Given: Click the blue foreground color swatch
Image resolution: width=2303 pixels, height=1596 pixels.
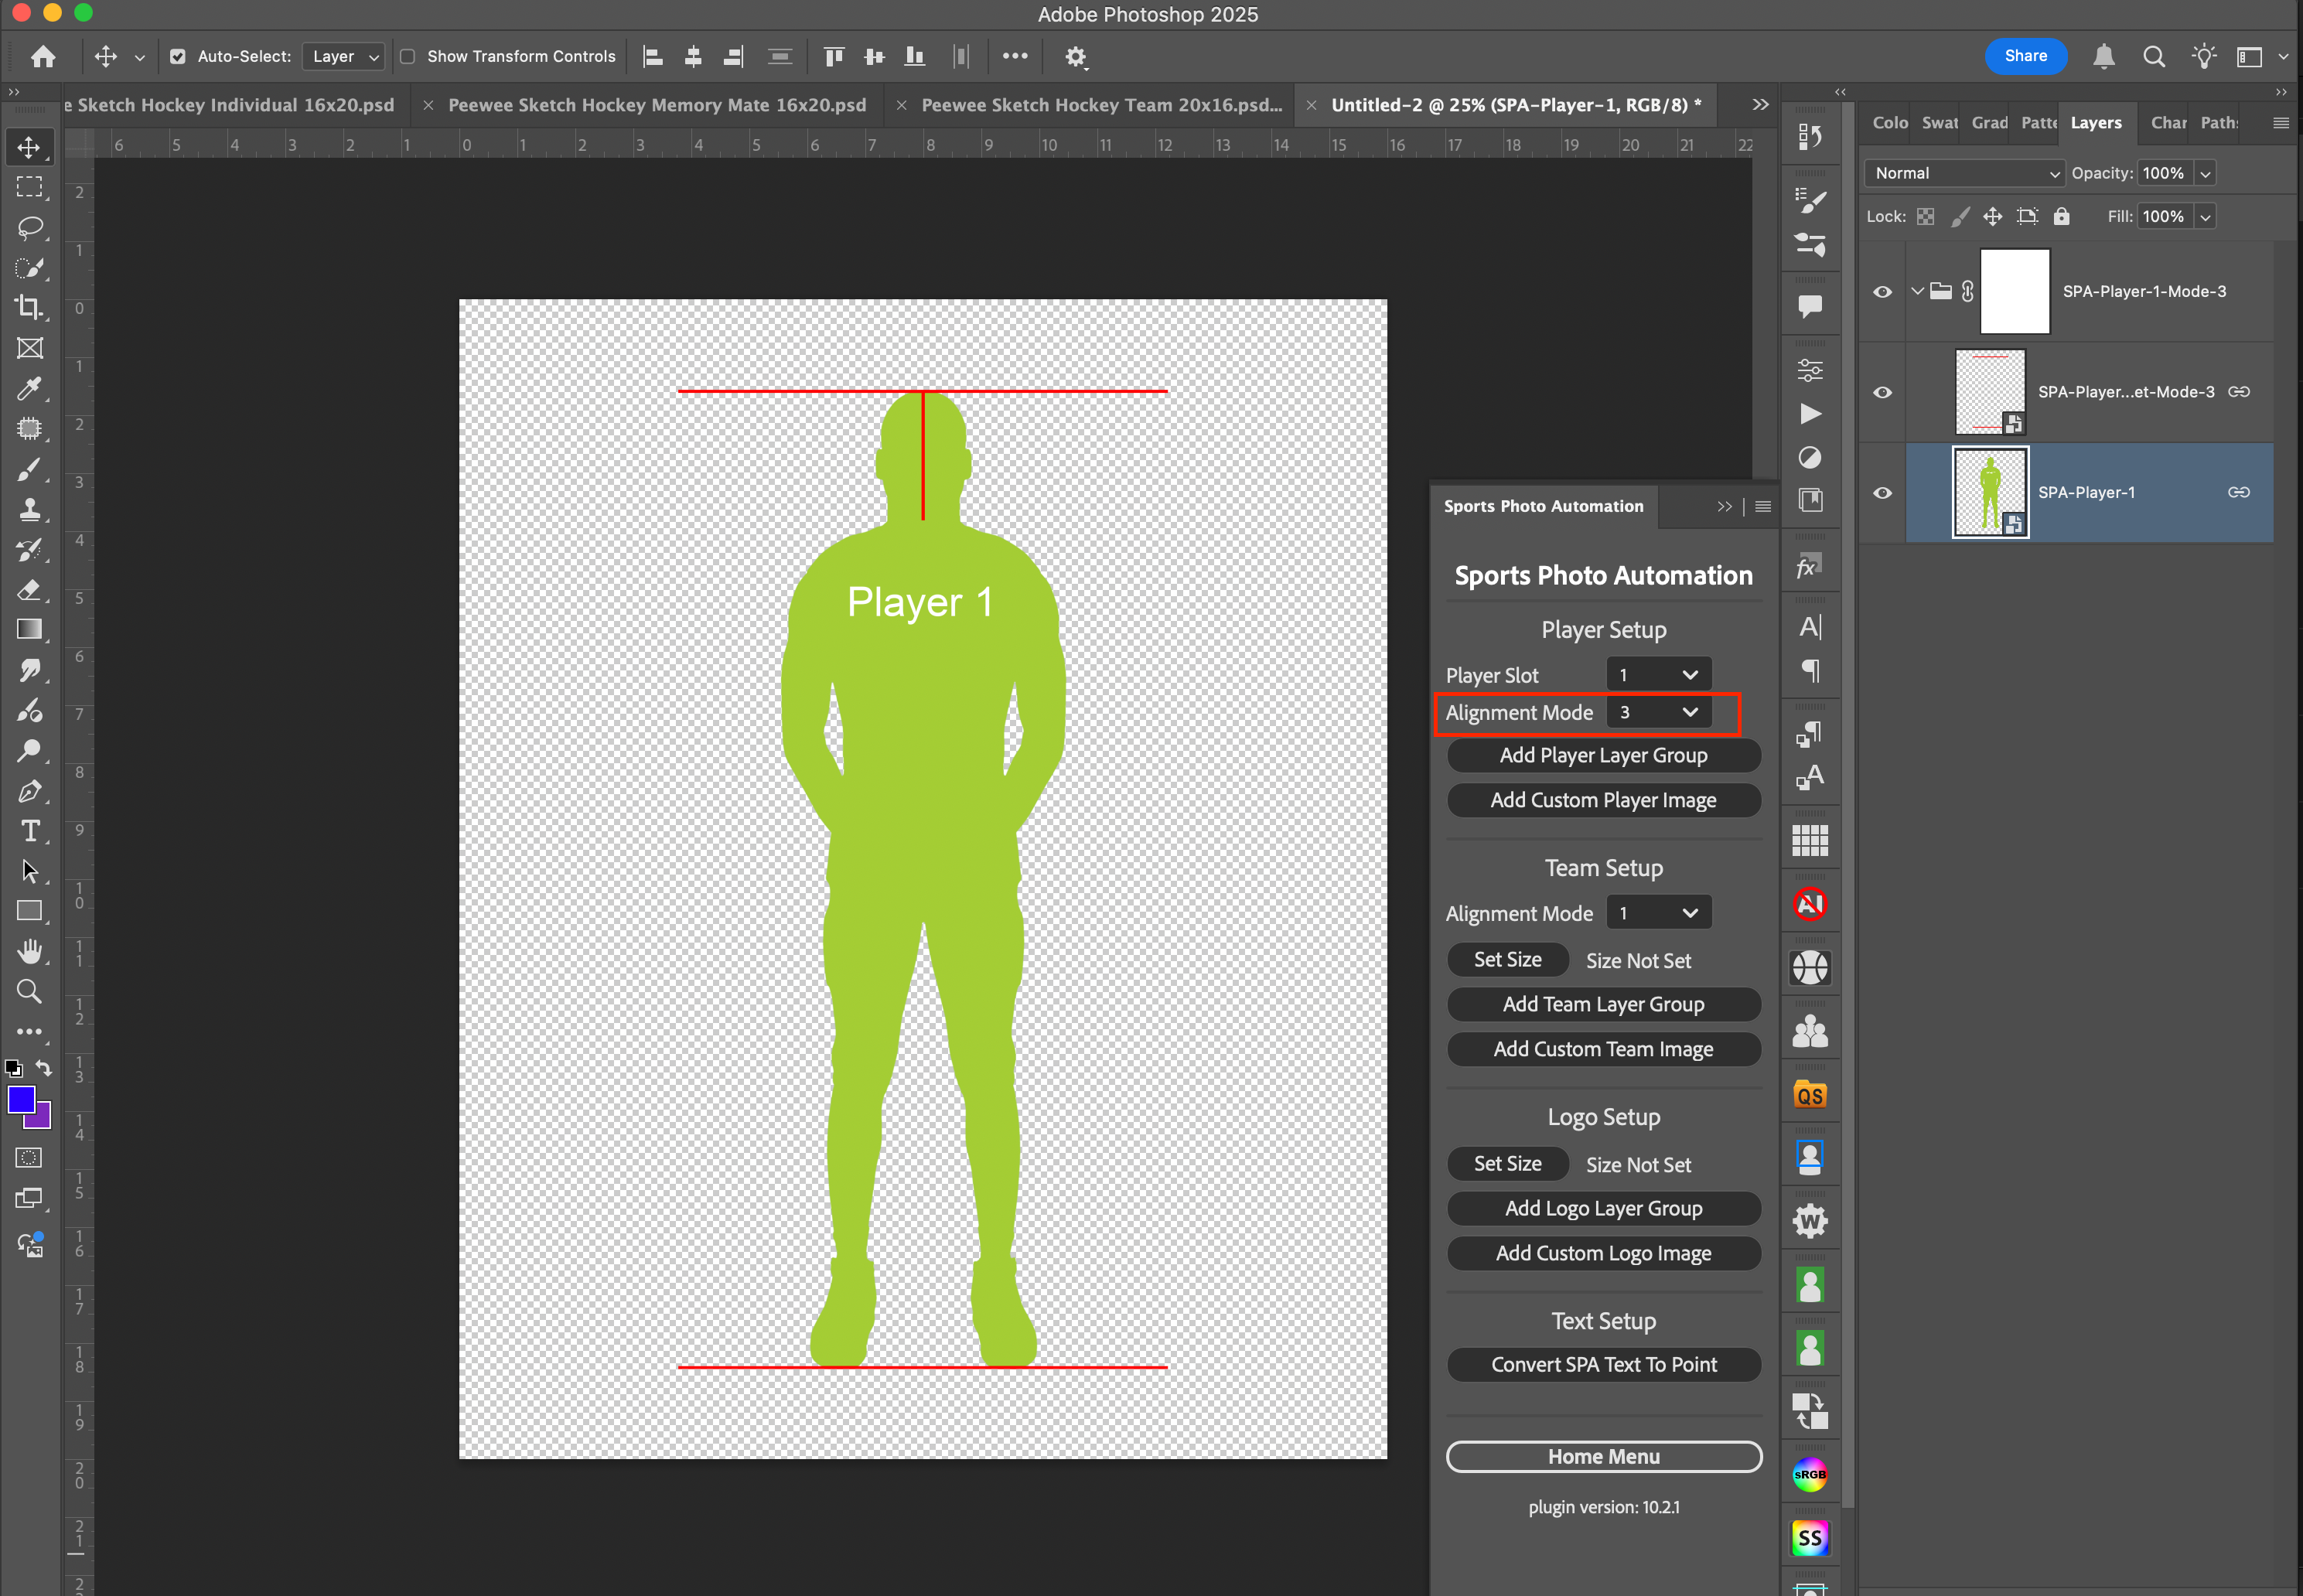Looking at the screenshot, I should pos(21,1100).
